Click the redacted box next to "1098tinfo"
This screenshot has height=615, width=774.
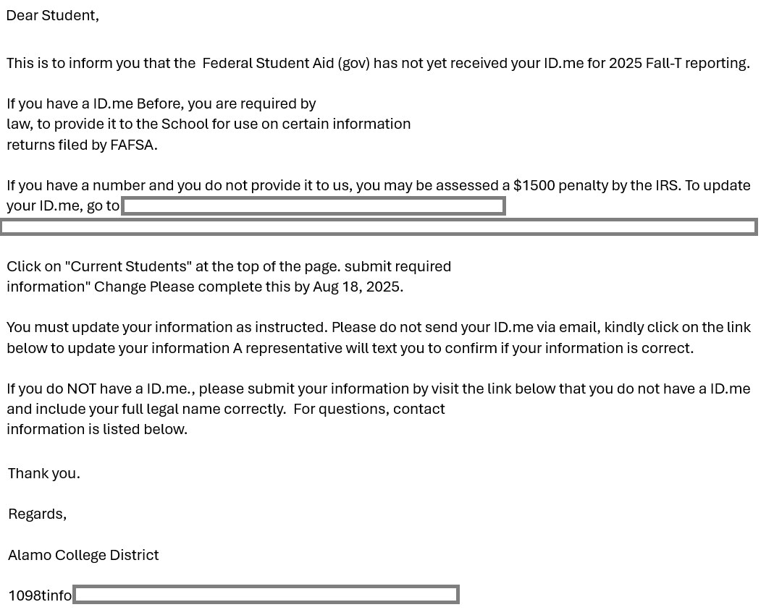pyautogui.click(x=266, y=595)
